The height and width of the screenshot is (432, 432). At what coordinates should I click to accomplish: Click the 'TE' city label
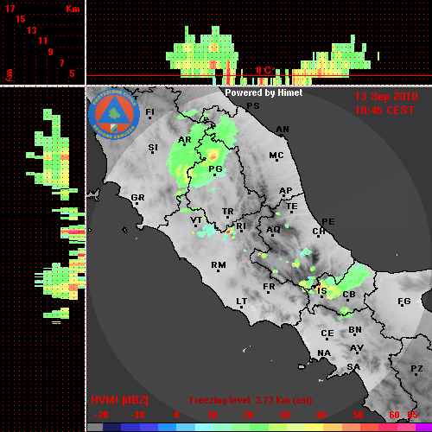click(x=292, y=206)
